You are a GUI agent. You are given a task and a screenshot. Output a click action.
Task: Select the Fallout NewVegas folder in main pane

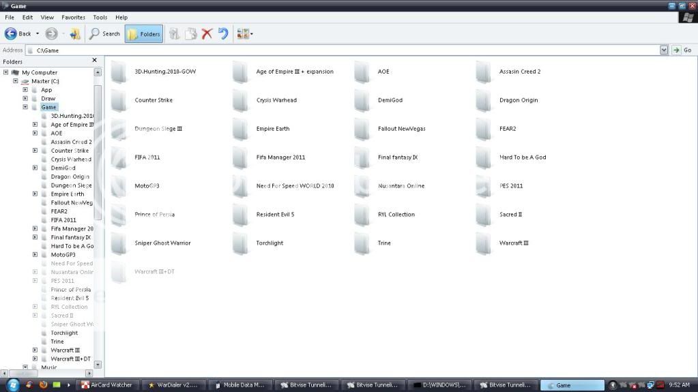pyautogui.click(x=390, y=129)
